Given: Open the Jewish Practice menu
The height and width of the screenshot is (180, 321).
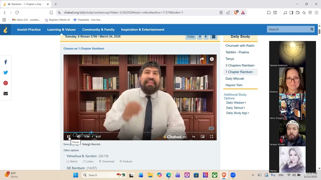Looking at the screenshot, I should [x=29, y=29].
